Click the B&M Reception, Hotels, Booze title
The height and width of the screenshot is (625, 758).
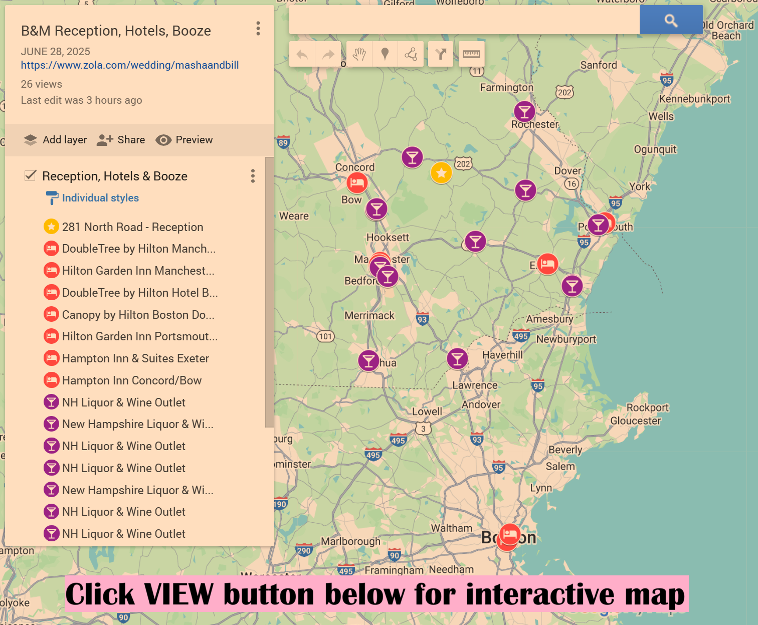pos(116,31)
